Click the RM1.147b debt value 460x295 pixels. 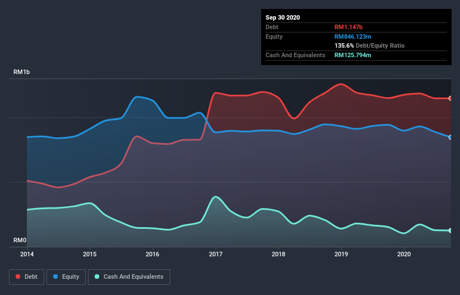pos(349,27)
